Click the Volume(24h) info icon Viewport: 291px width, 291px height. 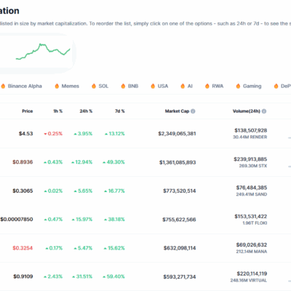point(264,111)
